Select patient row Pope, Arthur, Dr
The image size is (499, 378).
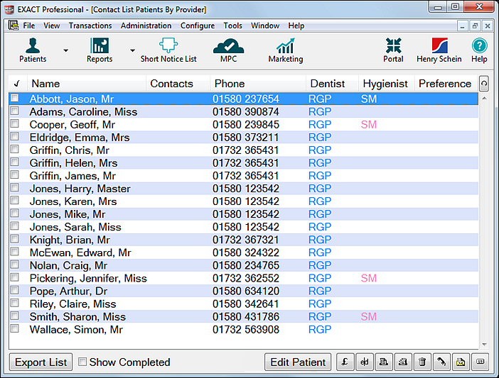point(244,291)
